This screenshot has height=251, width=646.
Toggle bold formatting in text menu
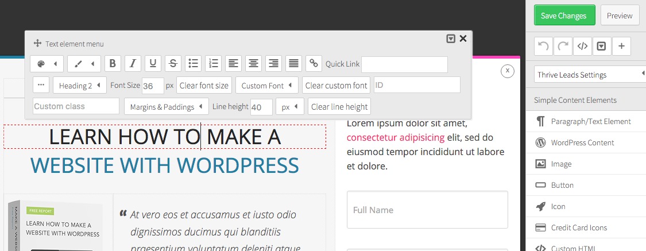(x=113, y=64)
